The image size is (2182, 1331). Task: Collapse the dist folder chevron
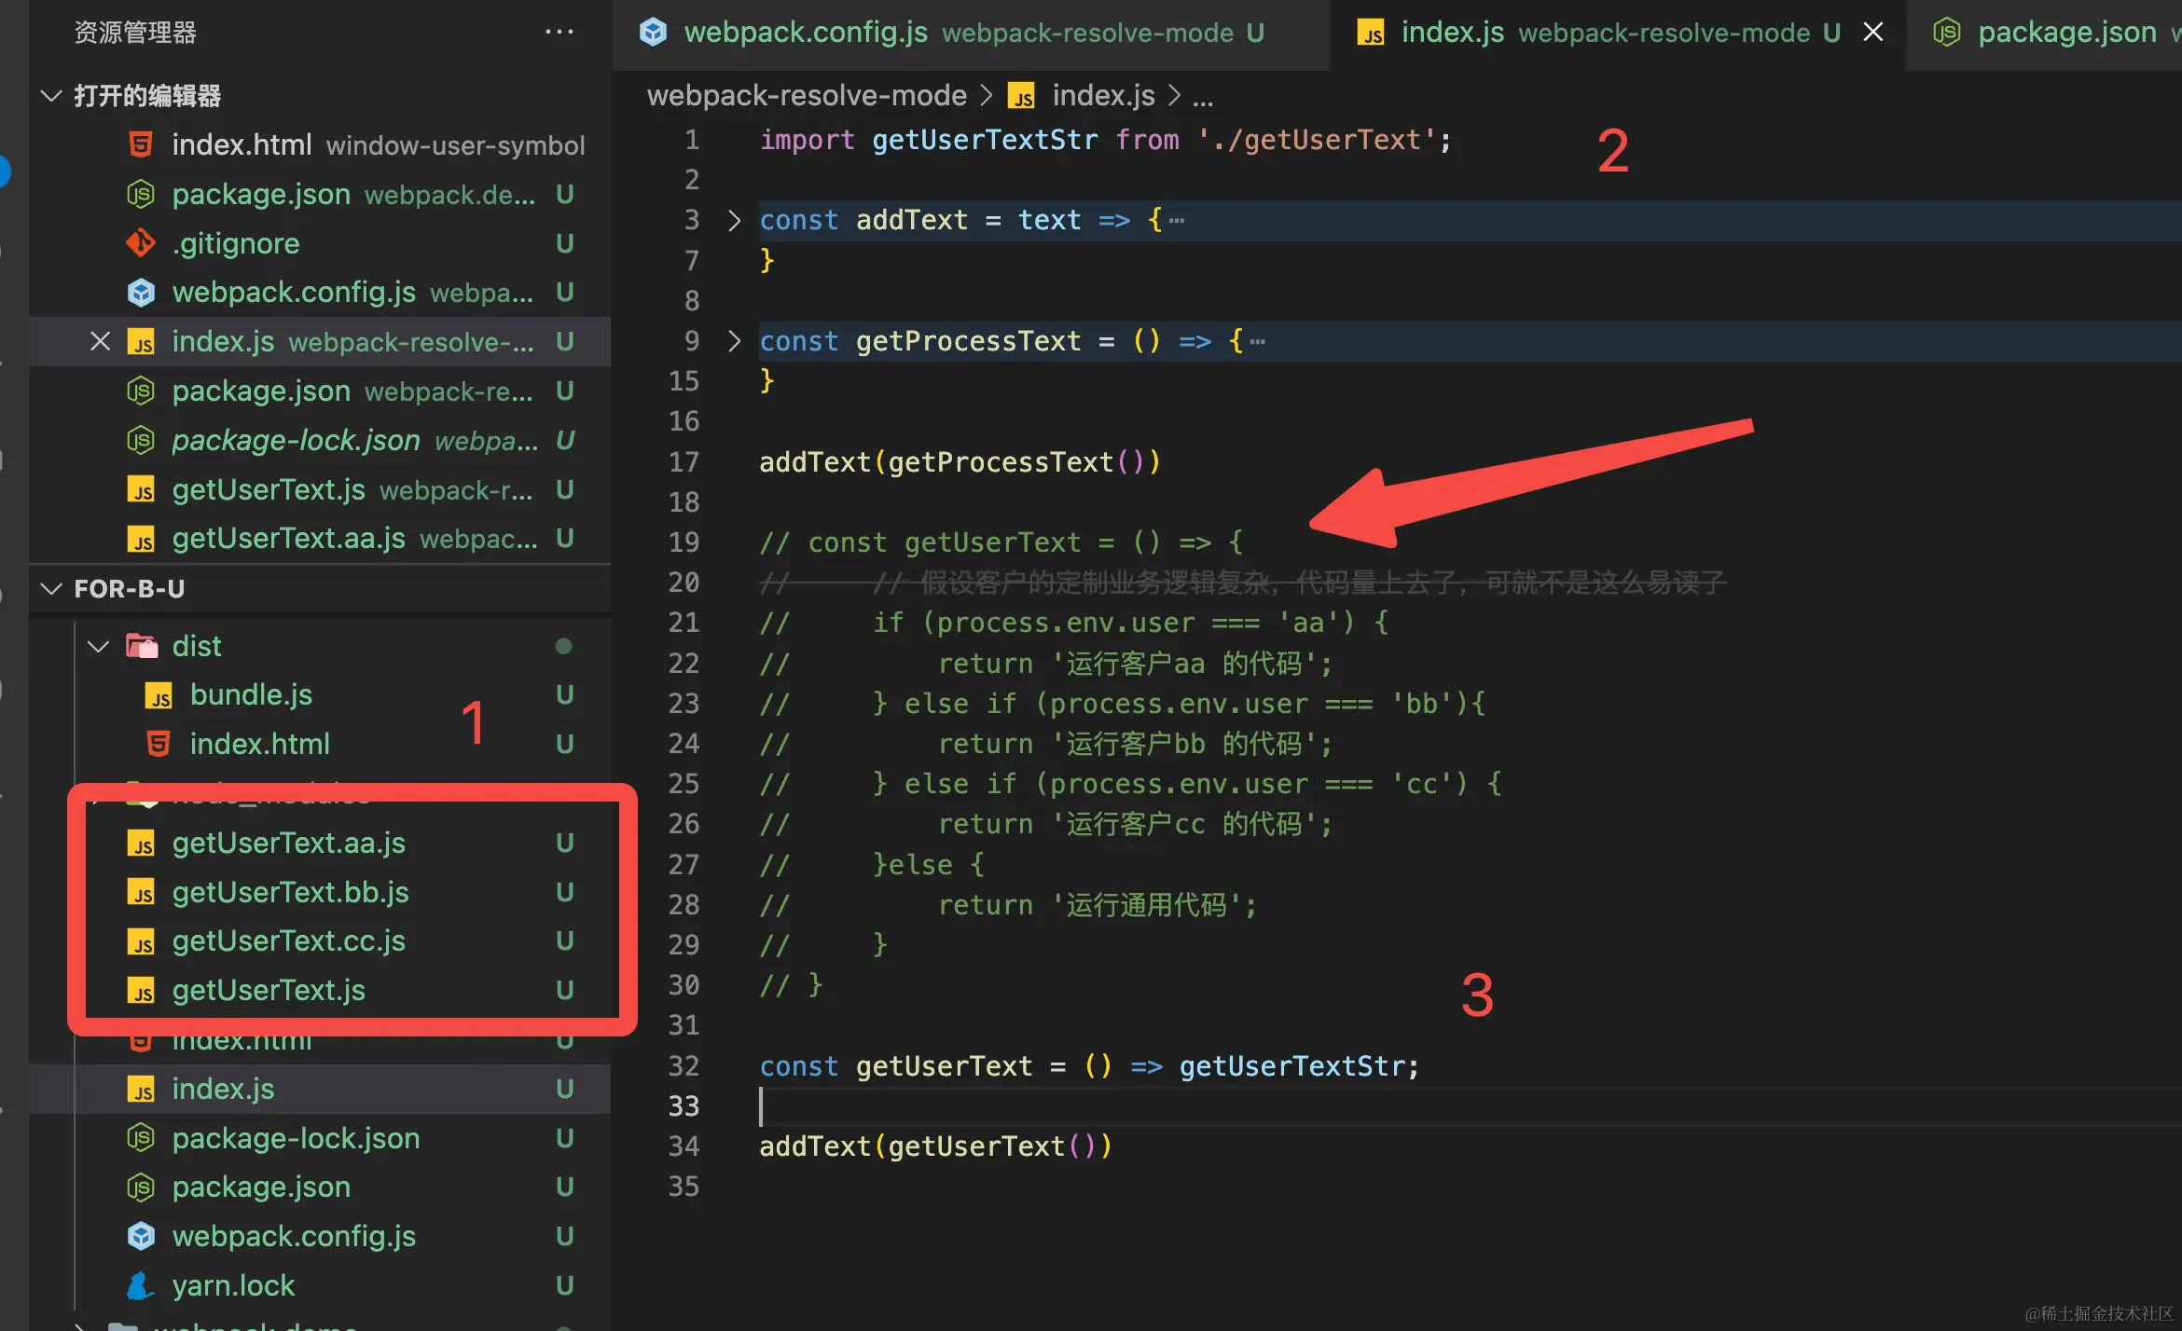coord(98,646)
